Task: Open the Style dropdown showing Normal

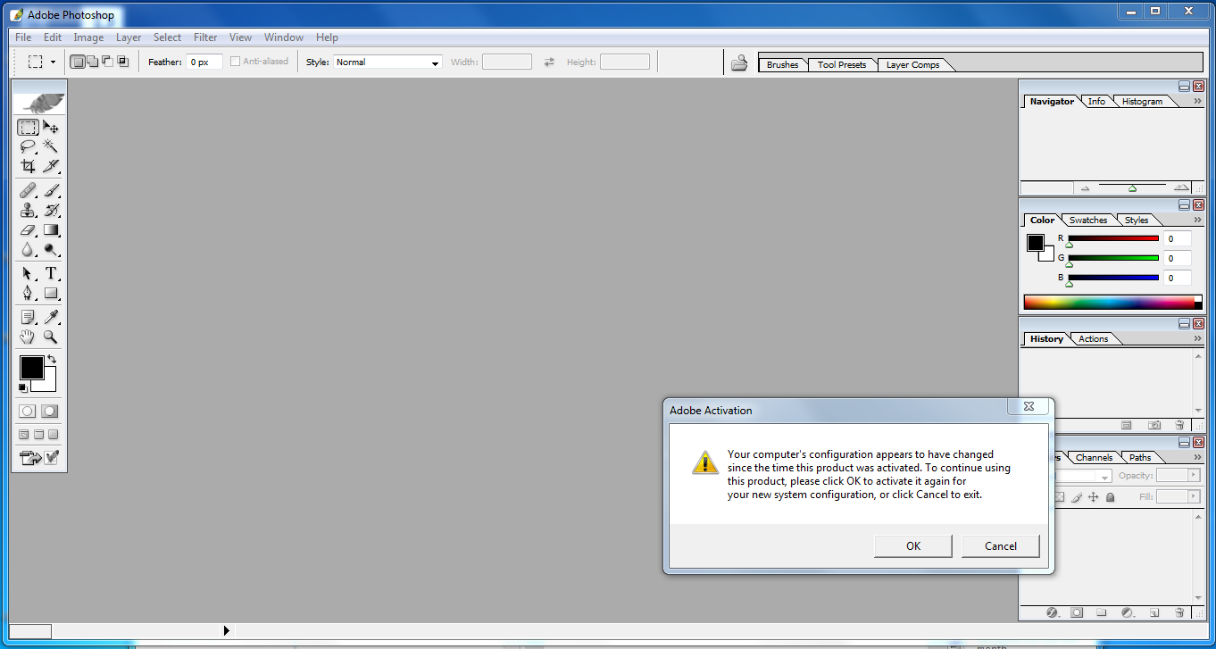Action: 388,62
